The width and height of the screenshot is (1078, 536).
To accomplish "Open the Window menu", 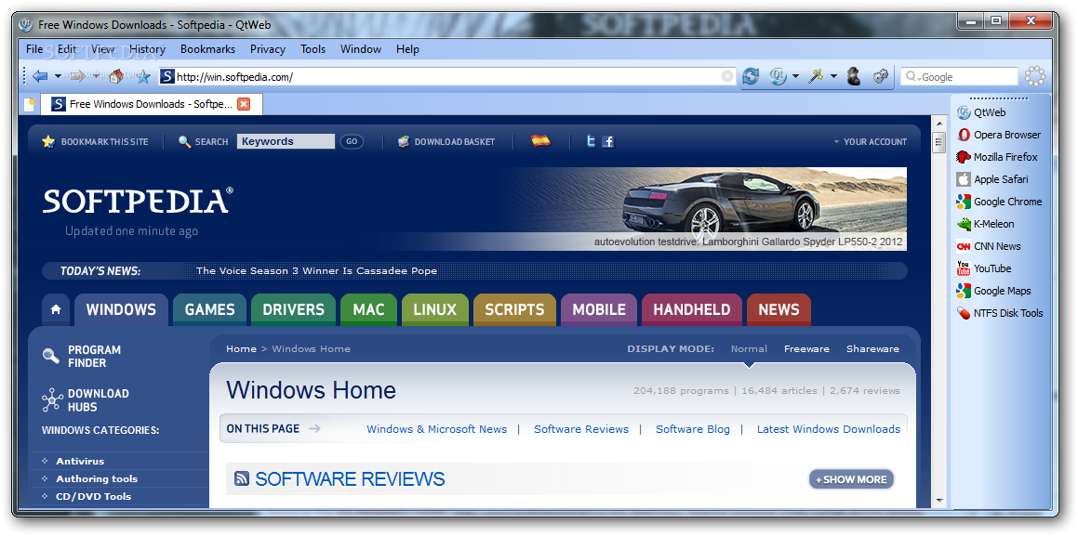I will pyautogui.click(x=360, y=48).
